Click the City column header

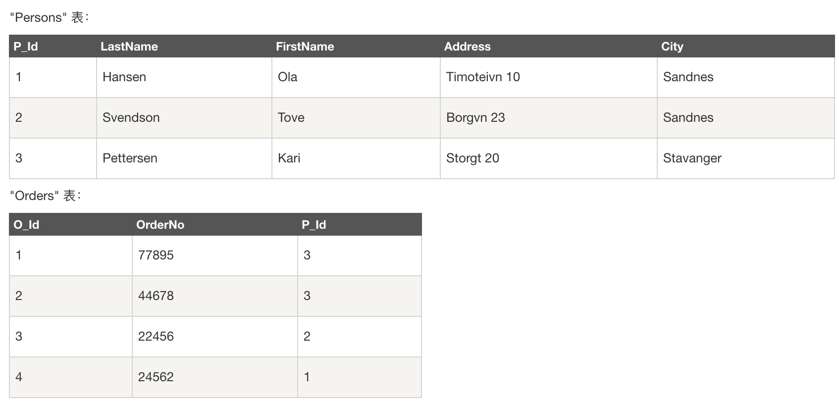pyautogui.click(x=672, y=47)
